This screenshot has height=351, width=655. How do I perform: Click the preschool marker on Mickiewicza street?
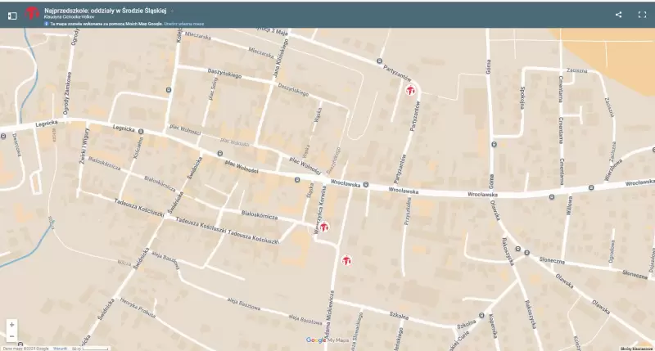coord(346,260)
